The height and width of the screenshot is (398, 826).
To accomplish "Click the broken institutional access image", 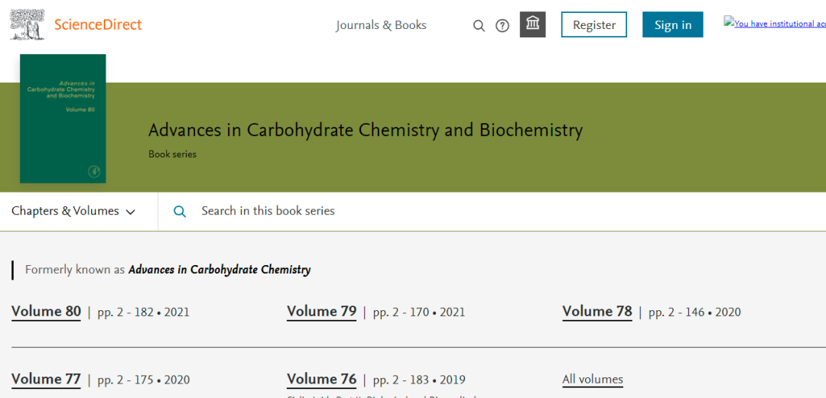I will tap(774, 24).
